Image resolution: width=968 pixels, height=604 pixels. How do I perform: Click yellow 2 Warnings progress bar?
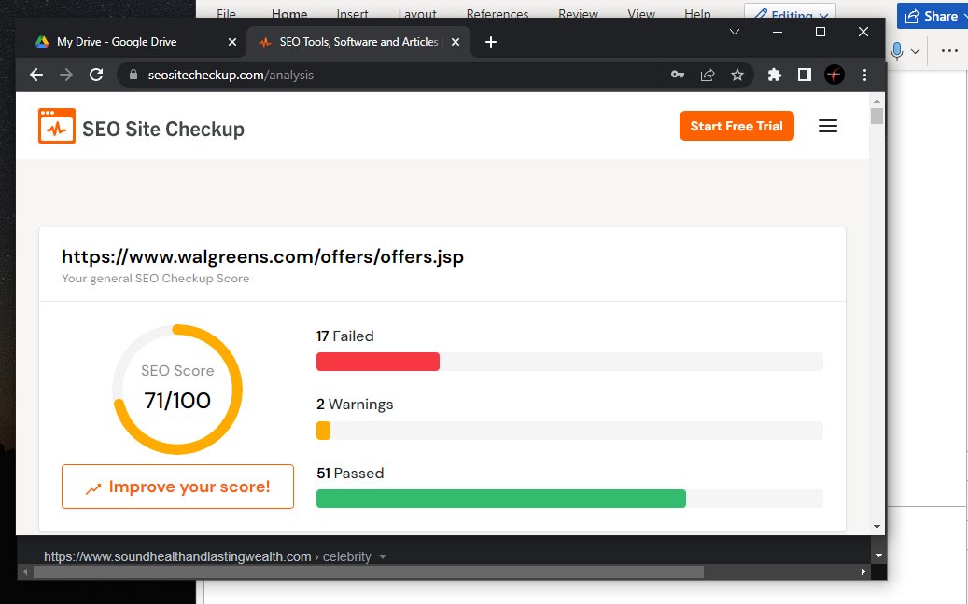coord(324,431)
